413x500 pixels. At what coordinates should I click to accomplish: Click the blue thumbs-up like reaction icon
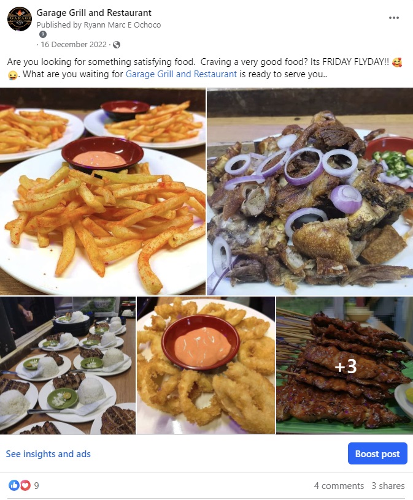tap(14, 485)
